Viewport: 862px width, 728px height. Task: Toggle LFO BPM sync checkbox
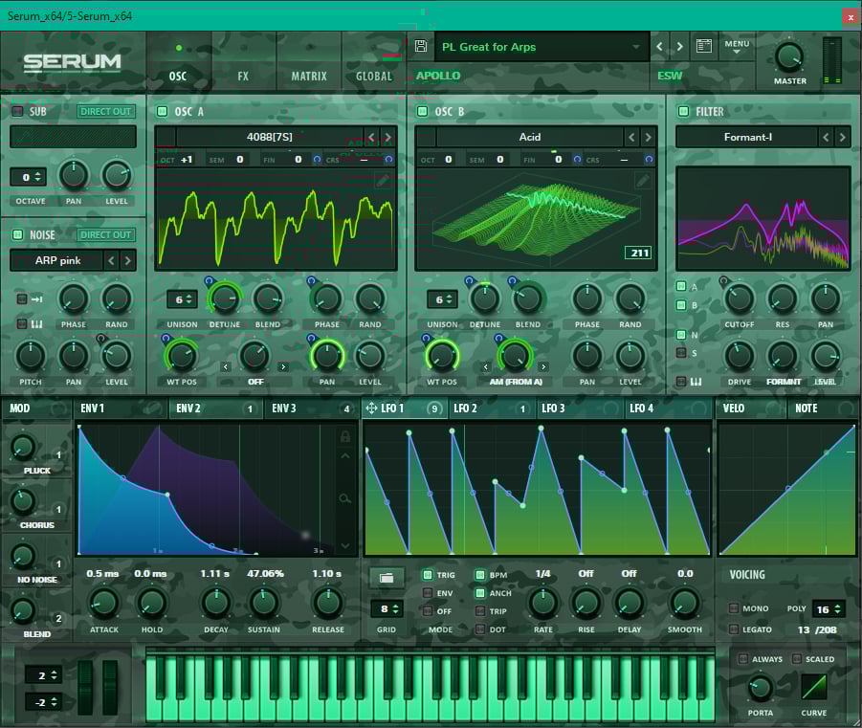[480, 575]
